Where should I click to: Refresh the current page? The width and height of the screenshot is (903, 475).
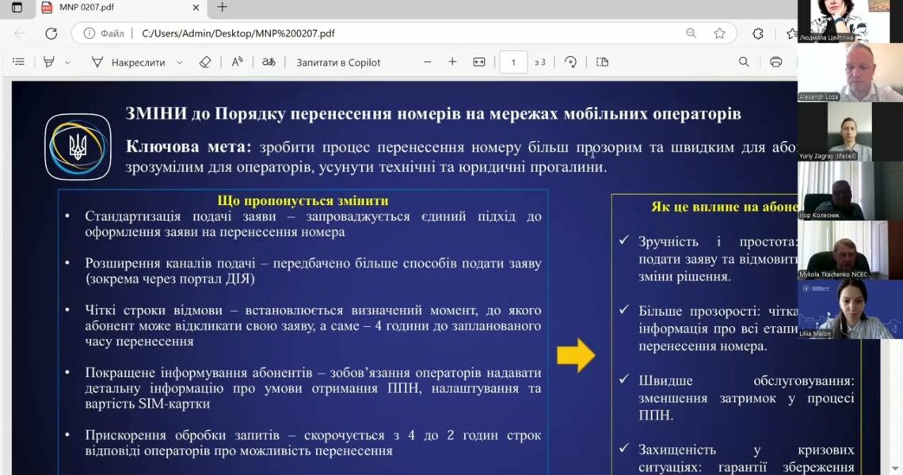[51, 33]
